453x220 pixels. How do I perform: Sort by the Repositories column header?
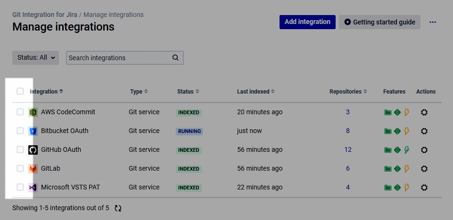pos(348,92)
